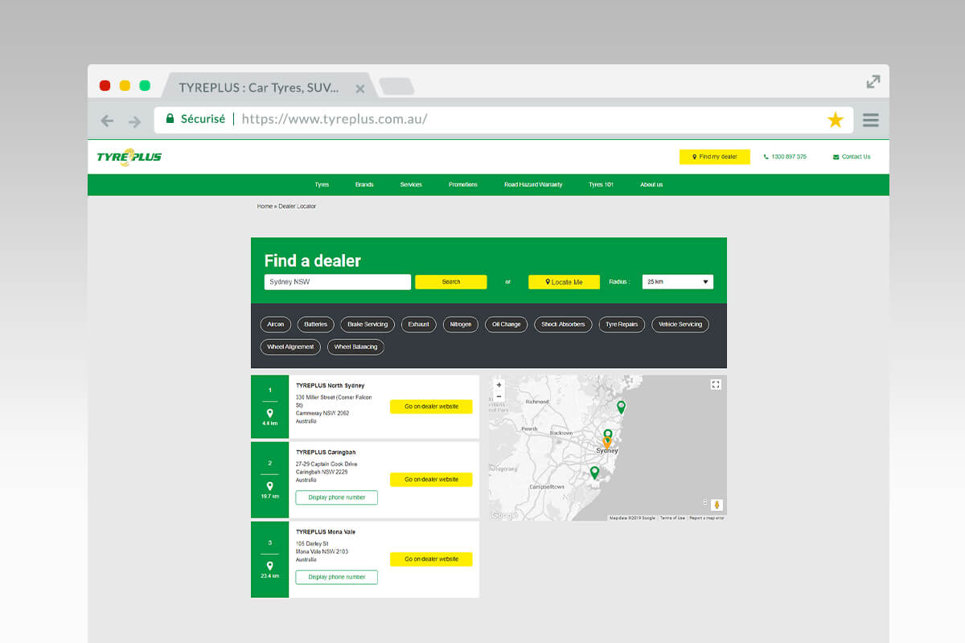The height and width of the screenshot is (643, 965).
Task: Toggle fullscreen map view
Action: click(717, 385)
